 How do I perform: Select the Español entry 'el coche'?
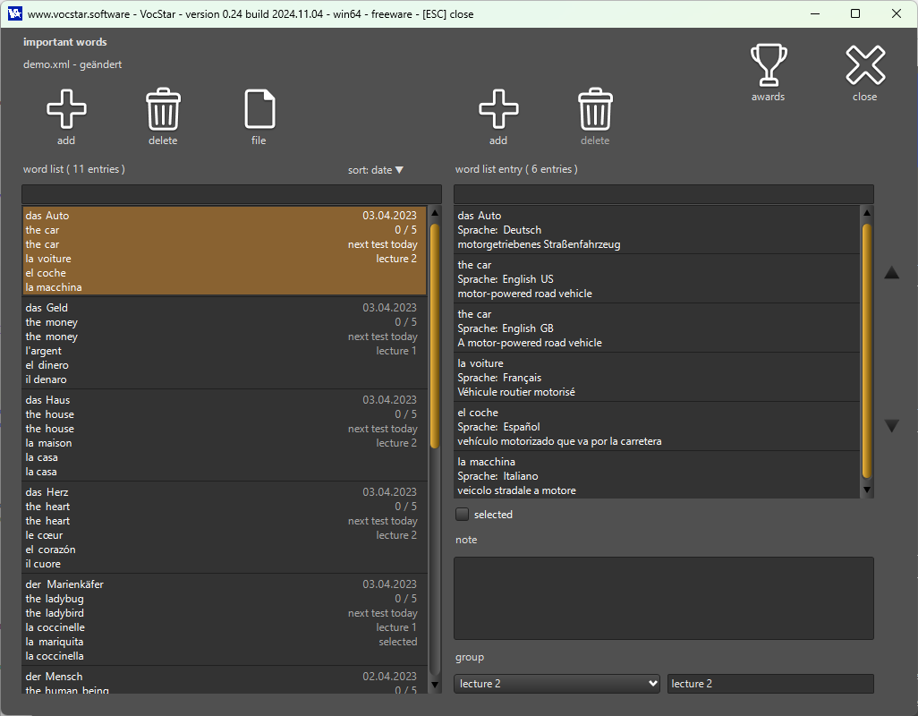(x=657, y=426)
